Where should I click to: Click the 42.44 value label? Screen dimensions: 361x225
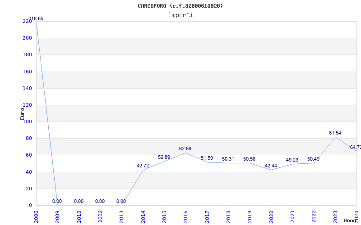point(271,166)
